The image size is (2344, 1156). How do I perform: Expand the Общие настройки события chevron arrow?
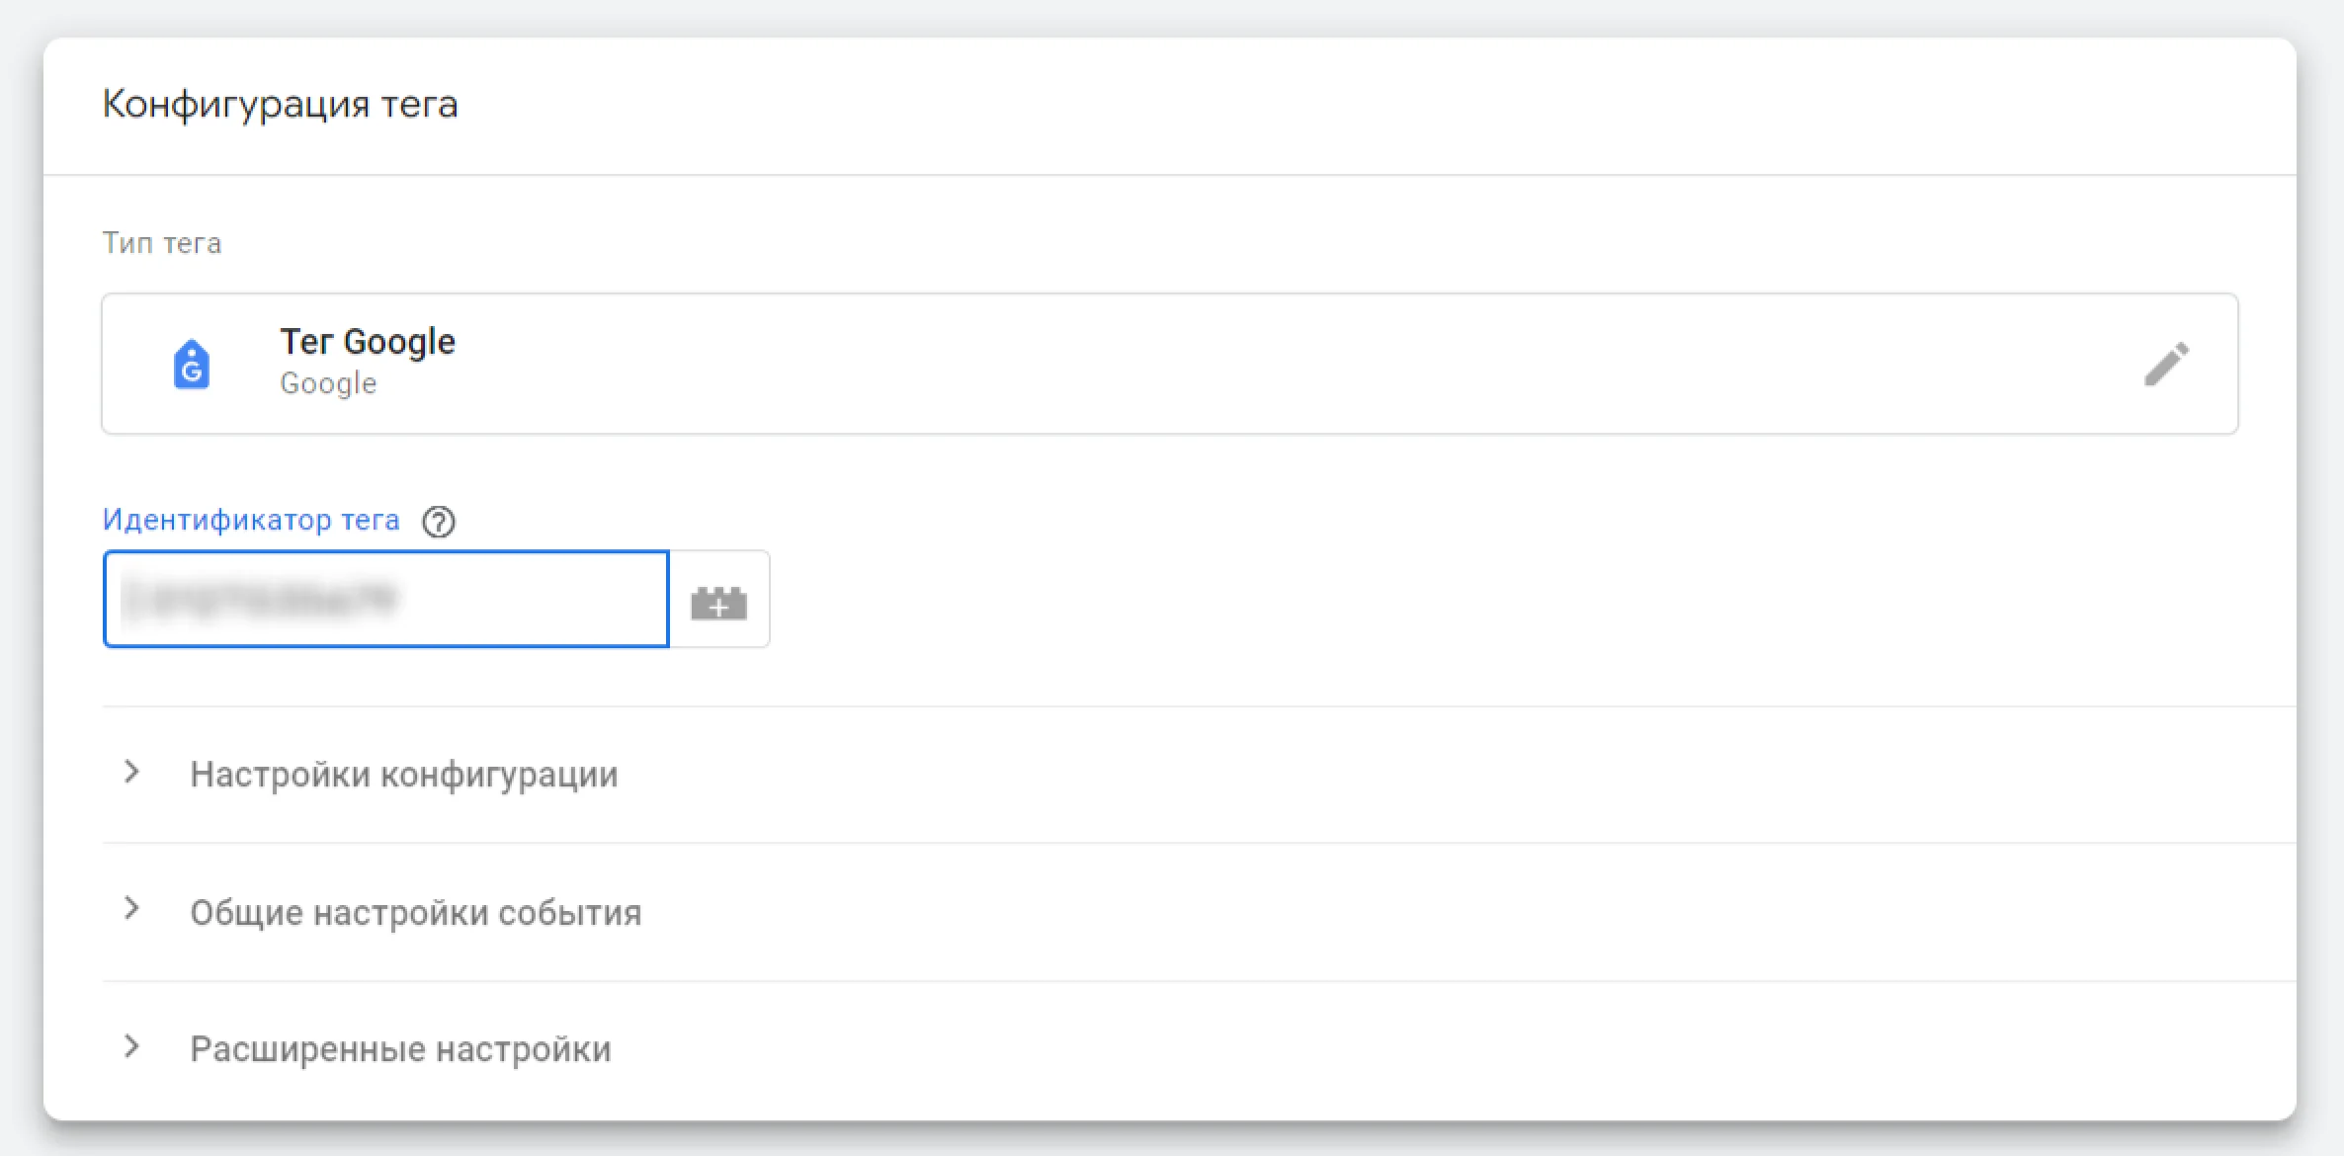coord(131,909)
